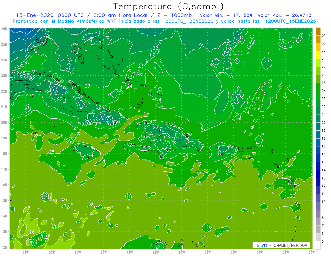The width and height of the screenshot is (331, 256).
Task: Click the '12N' latitude axis label
Action: pyautogui.click(x=4, y=247)
